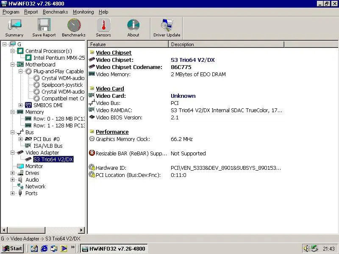Click the Description column header
The height and width of the screenshot is (254, 339).
226,44
